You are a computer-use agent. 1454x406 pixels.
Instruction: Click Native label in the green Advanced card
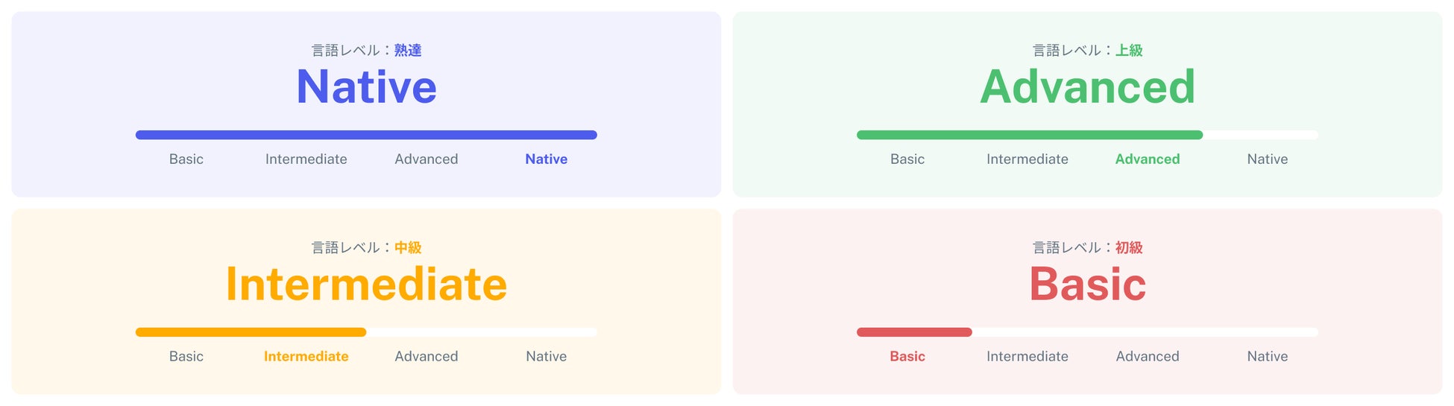coord(1267,159)
